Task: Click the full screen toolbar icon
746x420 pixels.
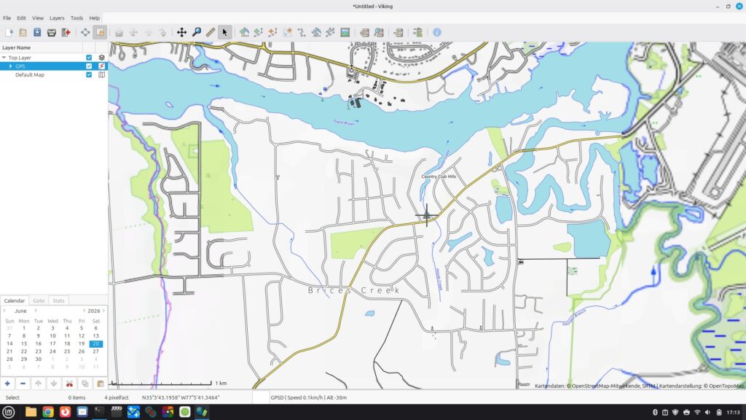Action: [85, 32]
